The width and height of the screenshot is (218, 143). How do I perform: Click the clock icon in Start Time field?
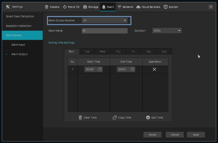click(100, 69)
